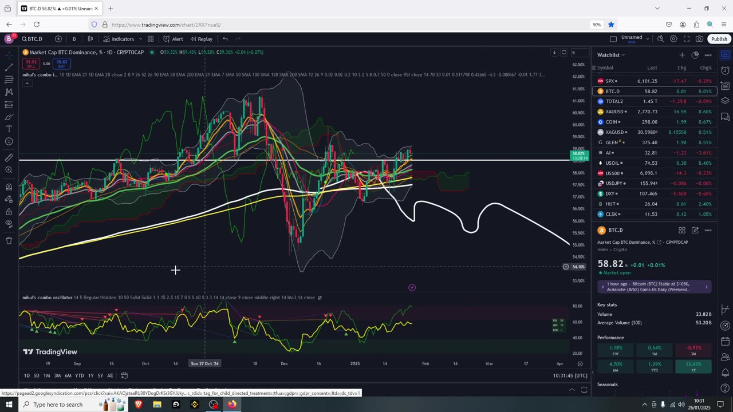Toggle auto-fit scale button
The image size is (733, 412).
tap(564, 53)
